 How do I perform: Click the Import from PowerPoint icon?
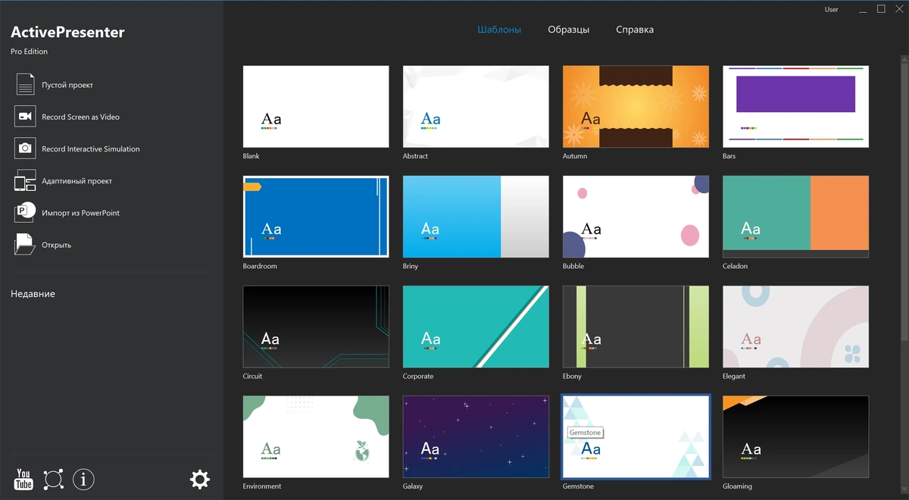click(x=25, y=212)
